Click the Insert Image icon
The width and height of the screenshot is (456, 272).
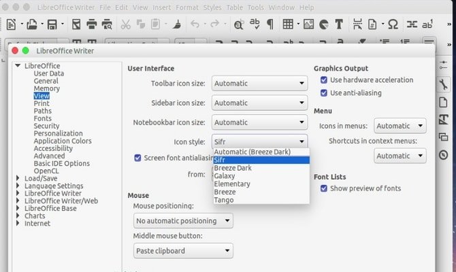[x=308, y=24]
